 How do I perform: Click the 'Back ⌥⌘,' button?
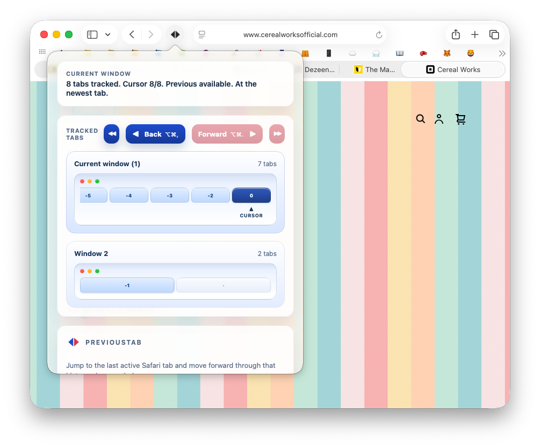pos(155,133)
